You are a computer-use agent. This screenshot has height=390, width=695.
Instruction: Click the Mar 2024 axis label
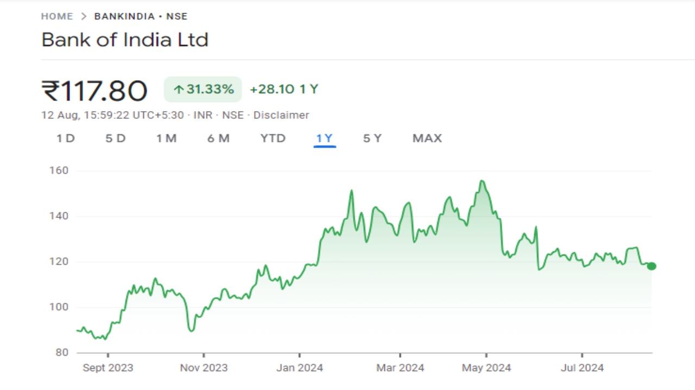click(x=400, y=368)
